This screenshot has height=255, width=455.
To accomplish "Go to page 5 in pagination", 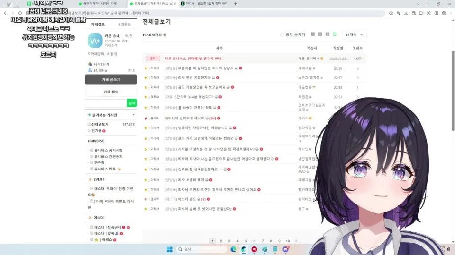I will point(246,241).
